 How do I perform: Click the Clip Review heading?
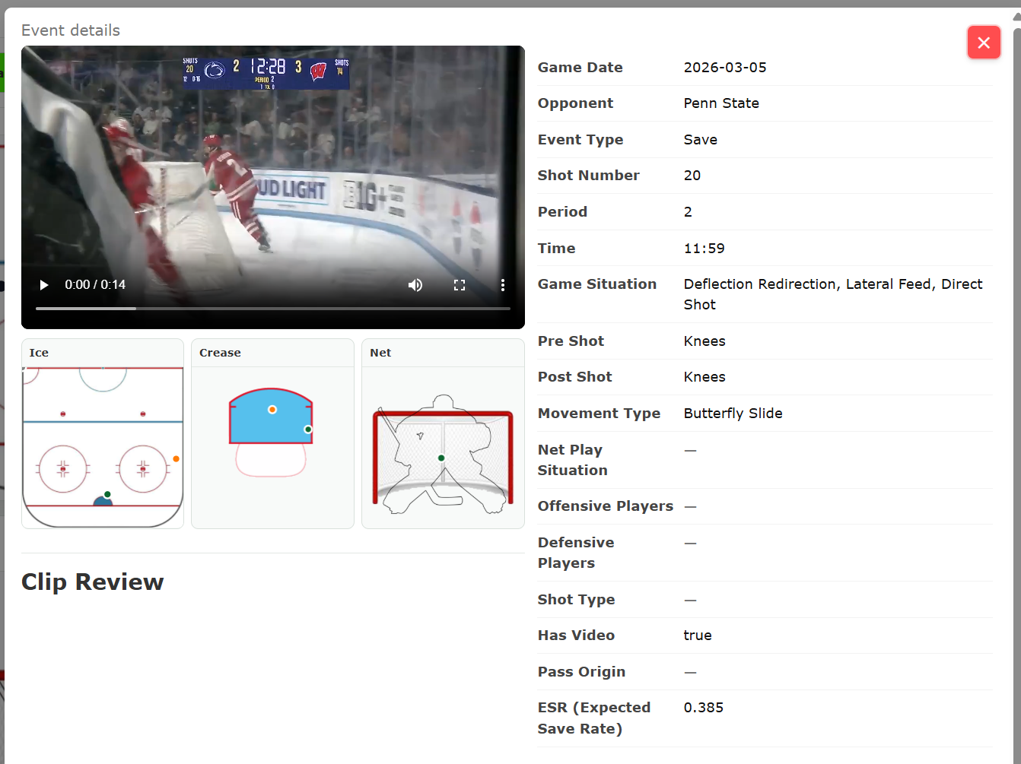tap(93, 582)
